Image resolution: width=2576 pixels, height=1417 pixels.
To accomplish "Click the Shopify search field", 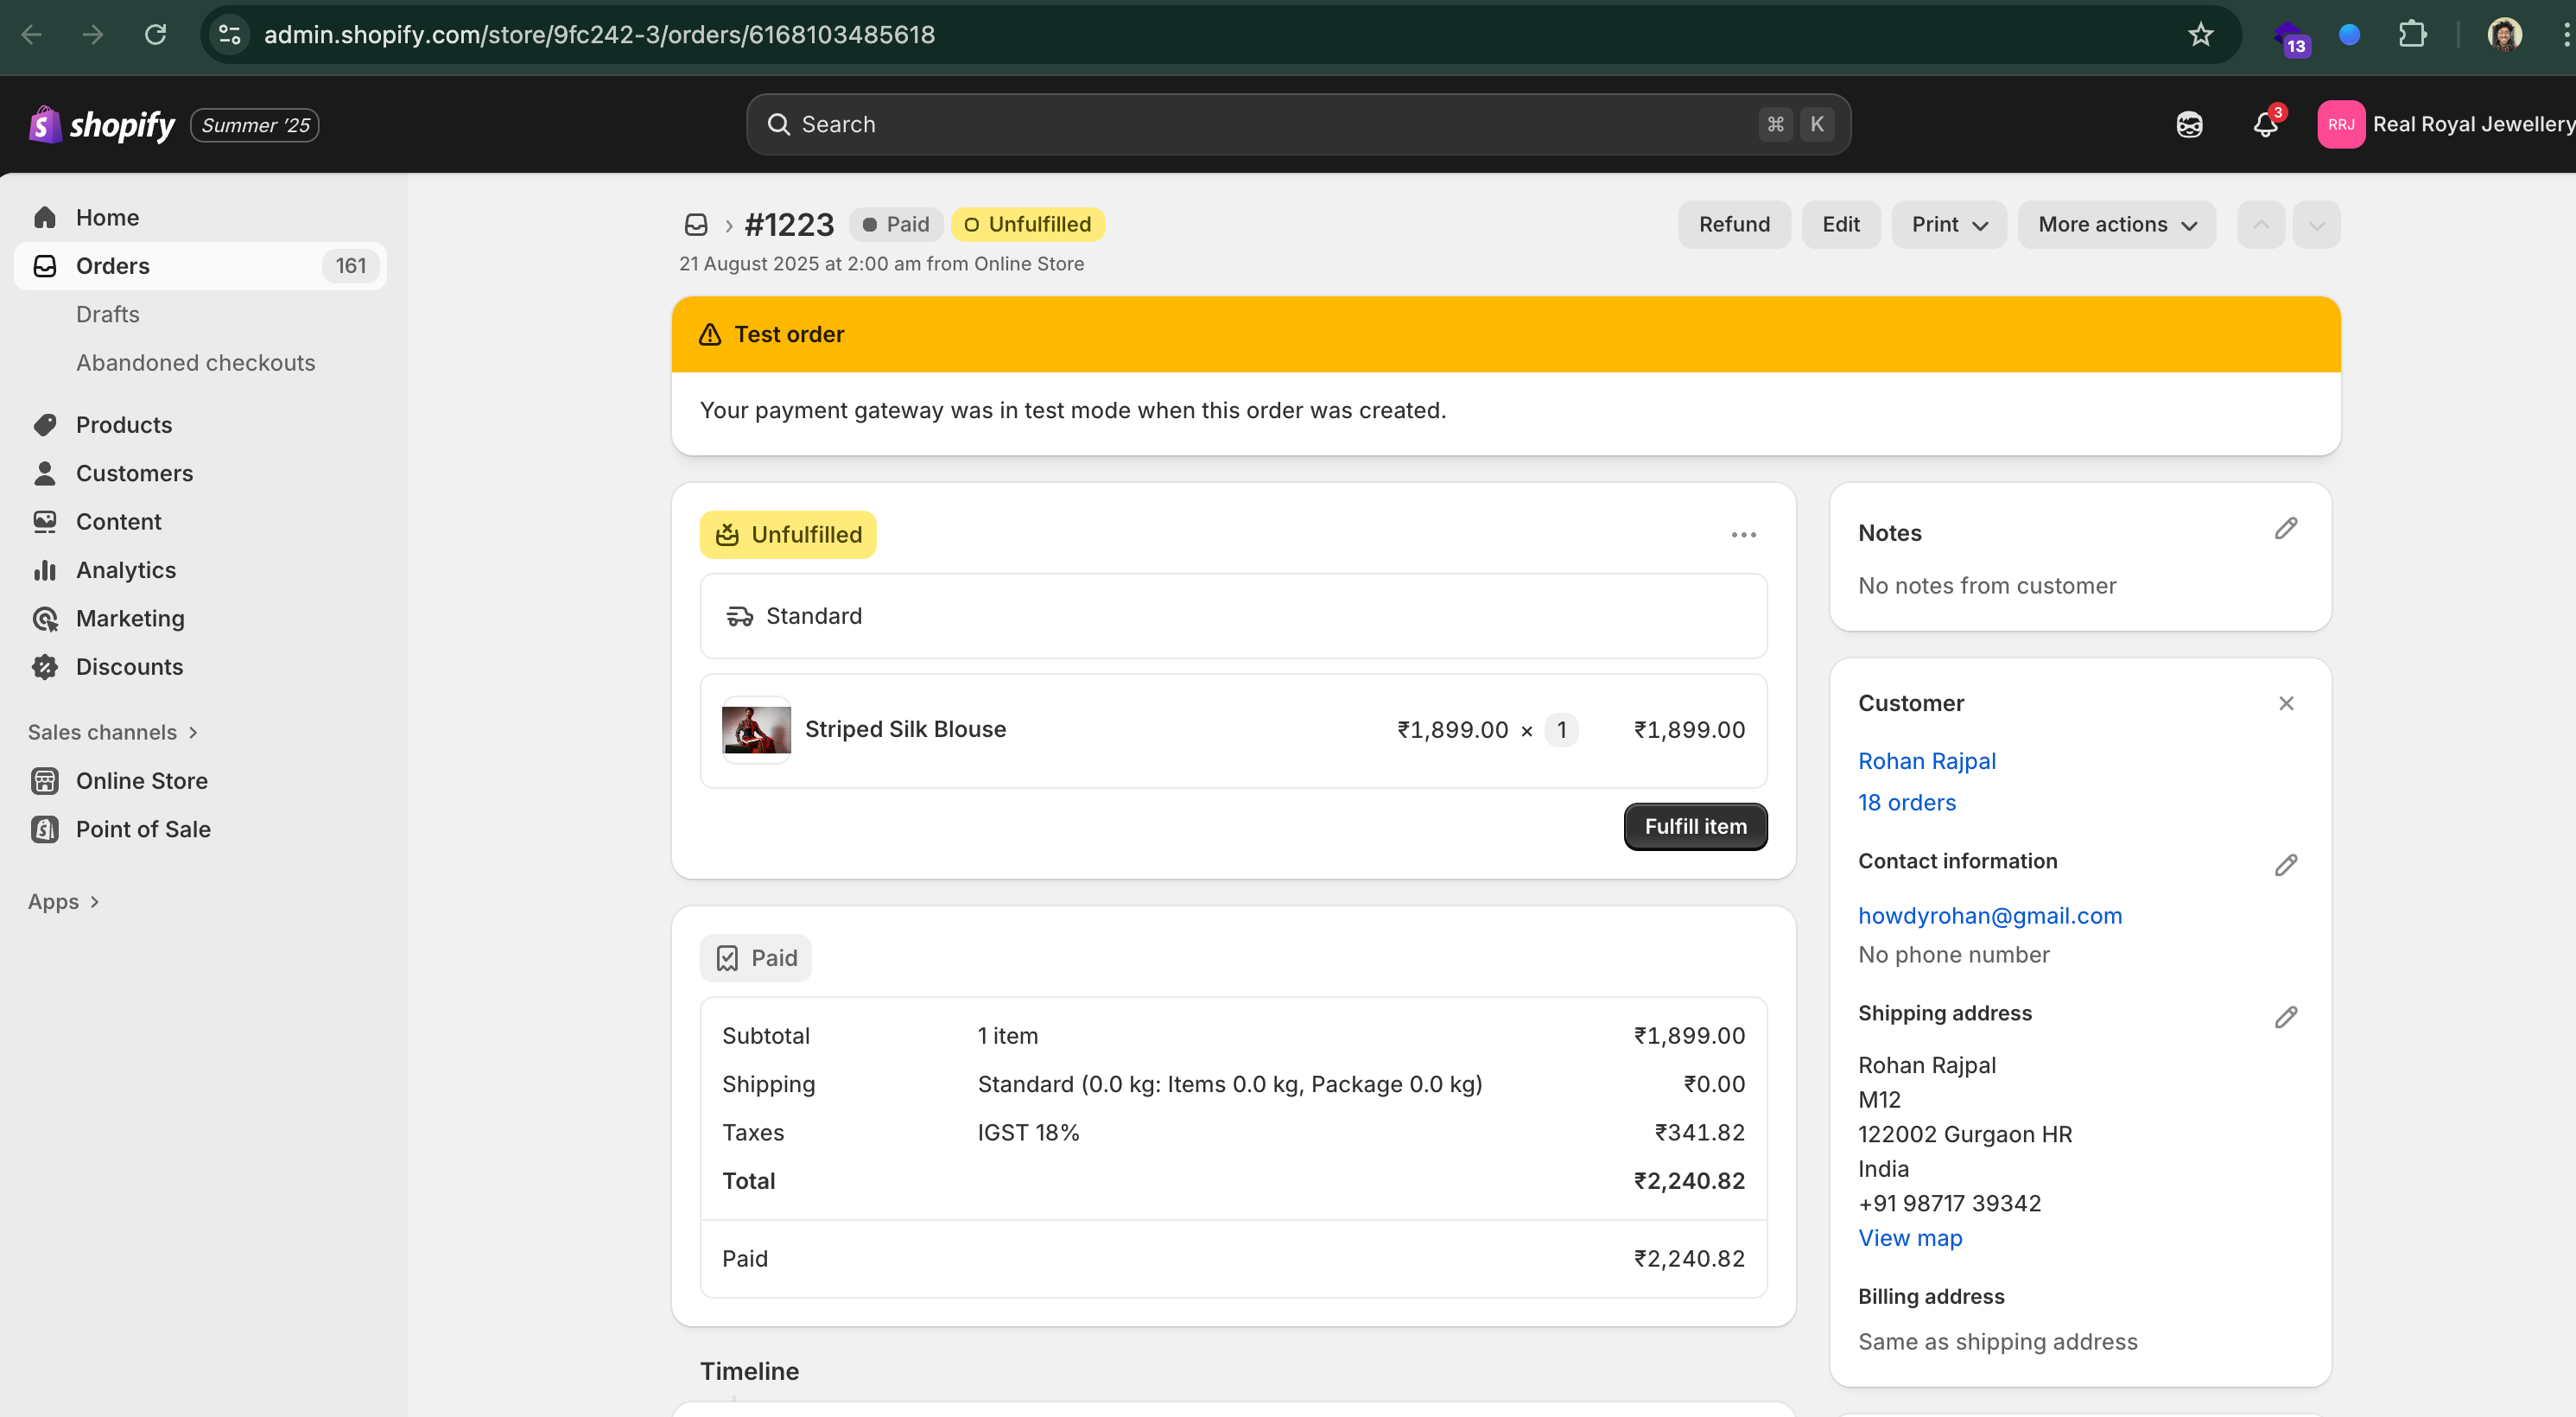I will [1298, 125].
